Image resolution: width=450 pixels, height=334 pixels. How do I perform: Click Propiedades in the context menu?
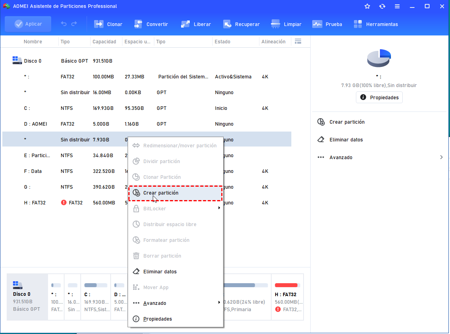[157, 319]
